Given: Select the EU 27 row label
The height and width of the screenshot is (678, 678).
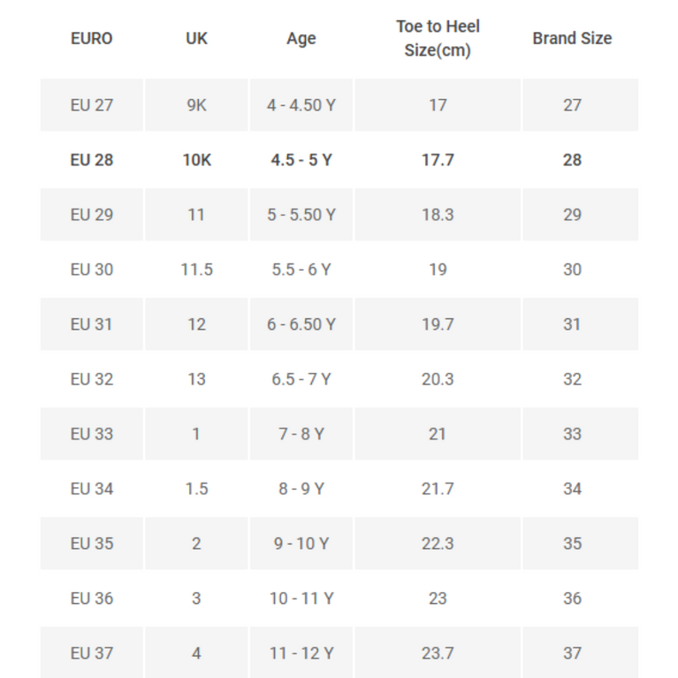Looking at the screenshot, I should coord(92,105).
